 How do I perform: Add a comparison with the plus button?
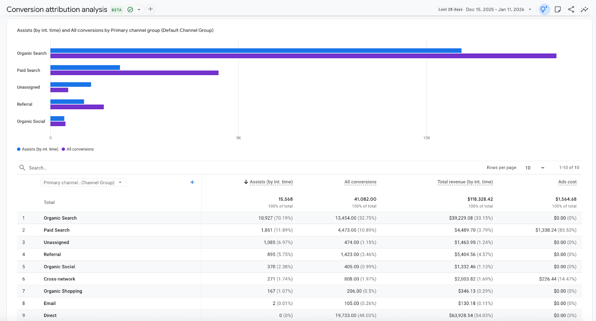tap(150, 9)
